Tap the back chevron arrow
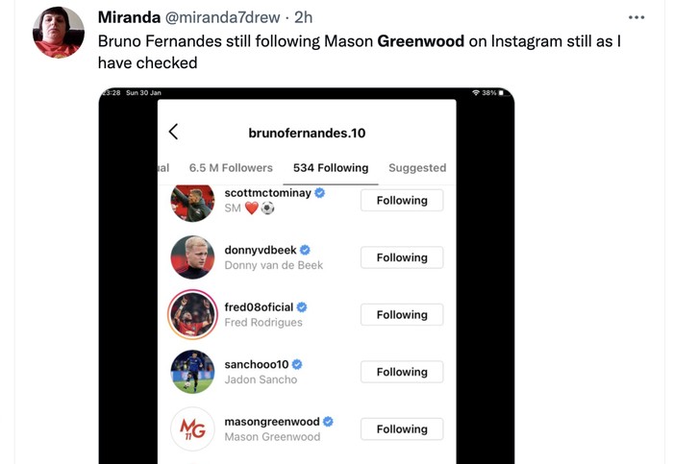Screen dimensions: 673x464 173,133
